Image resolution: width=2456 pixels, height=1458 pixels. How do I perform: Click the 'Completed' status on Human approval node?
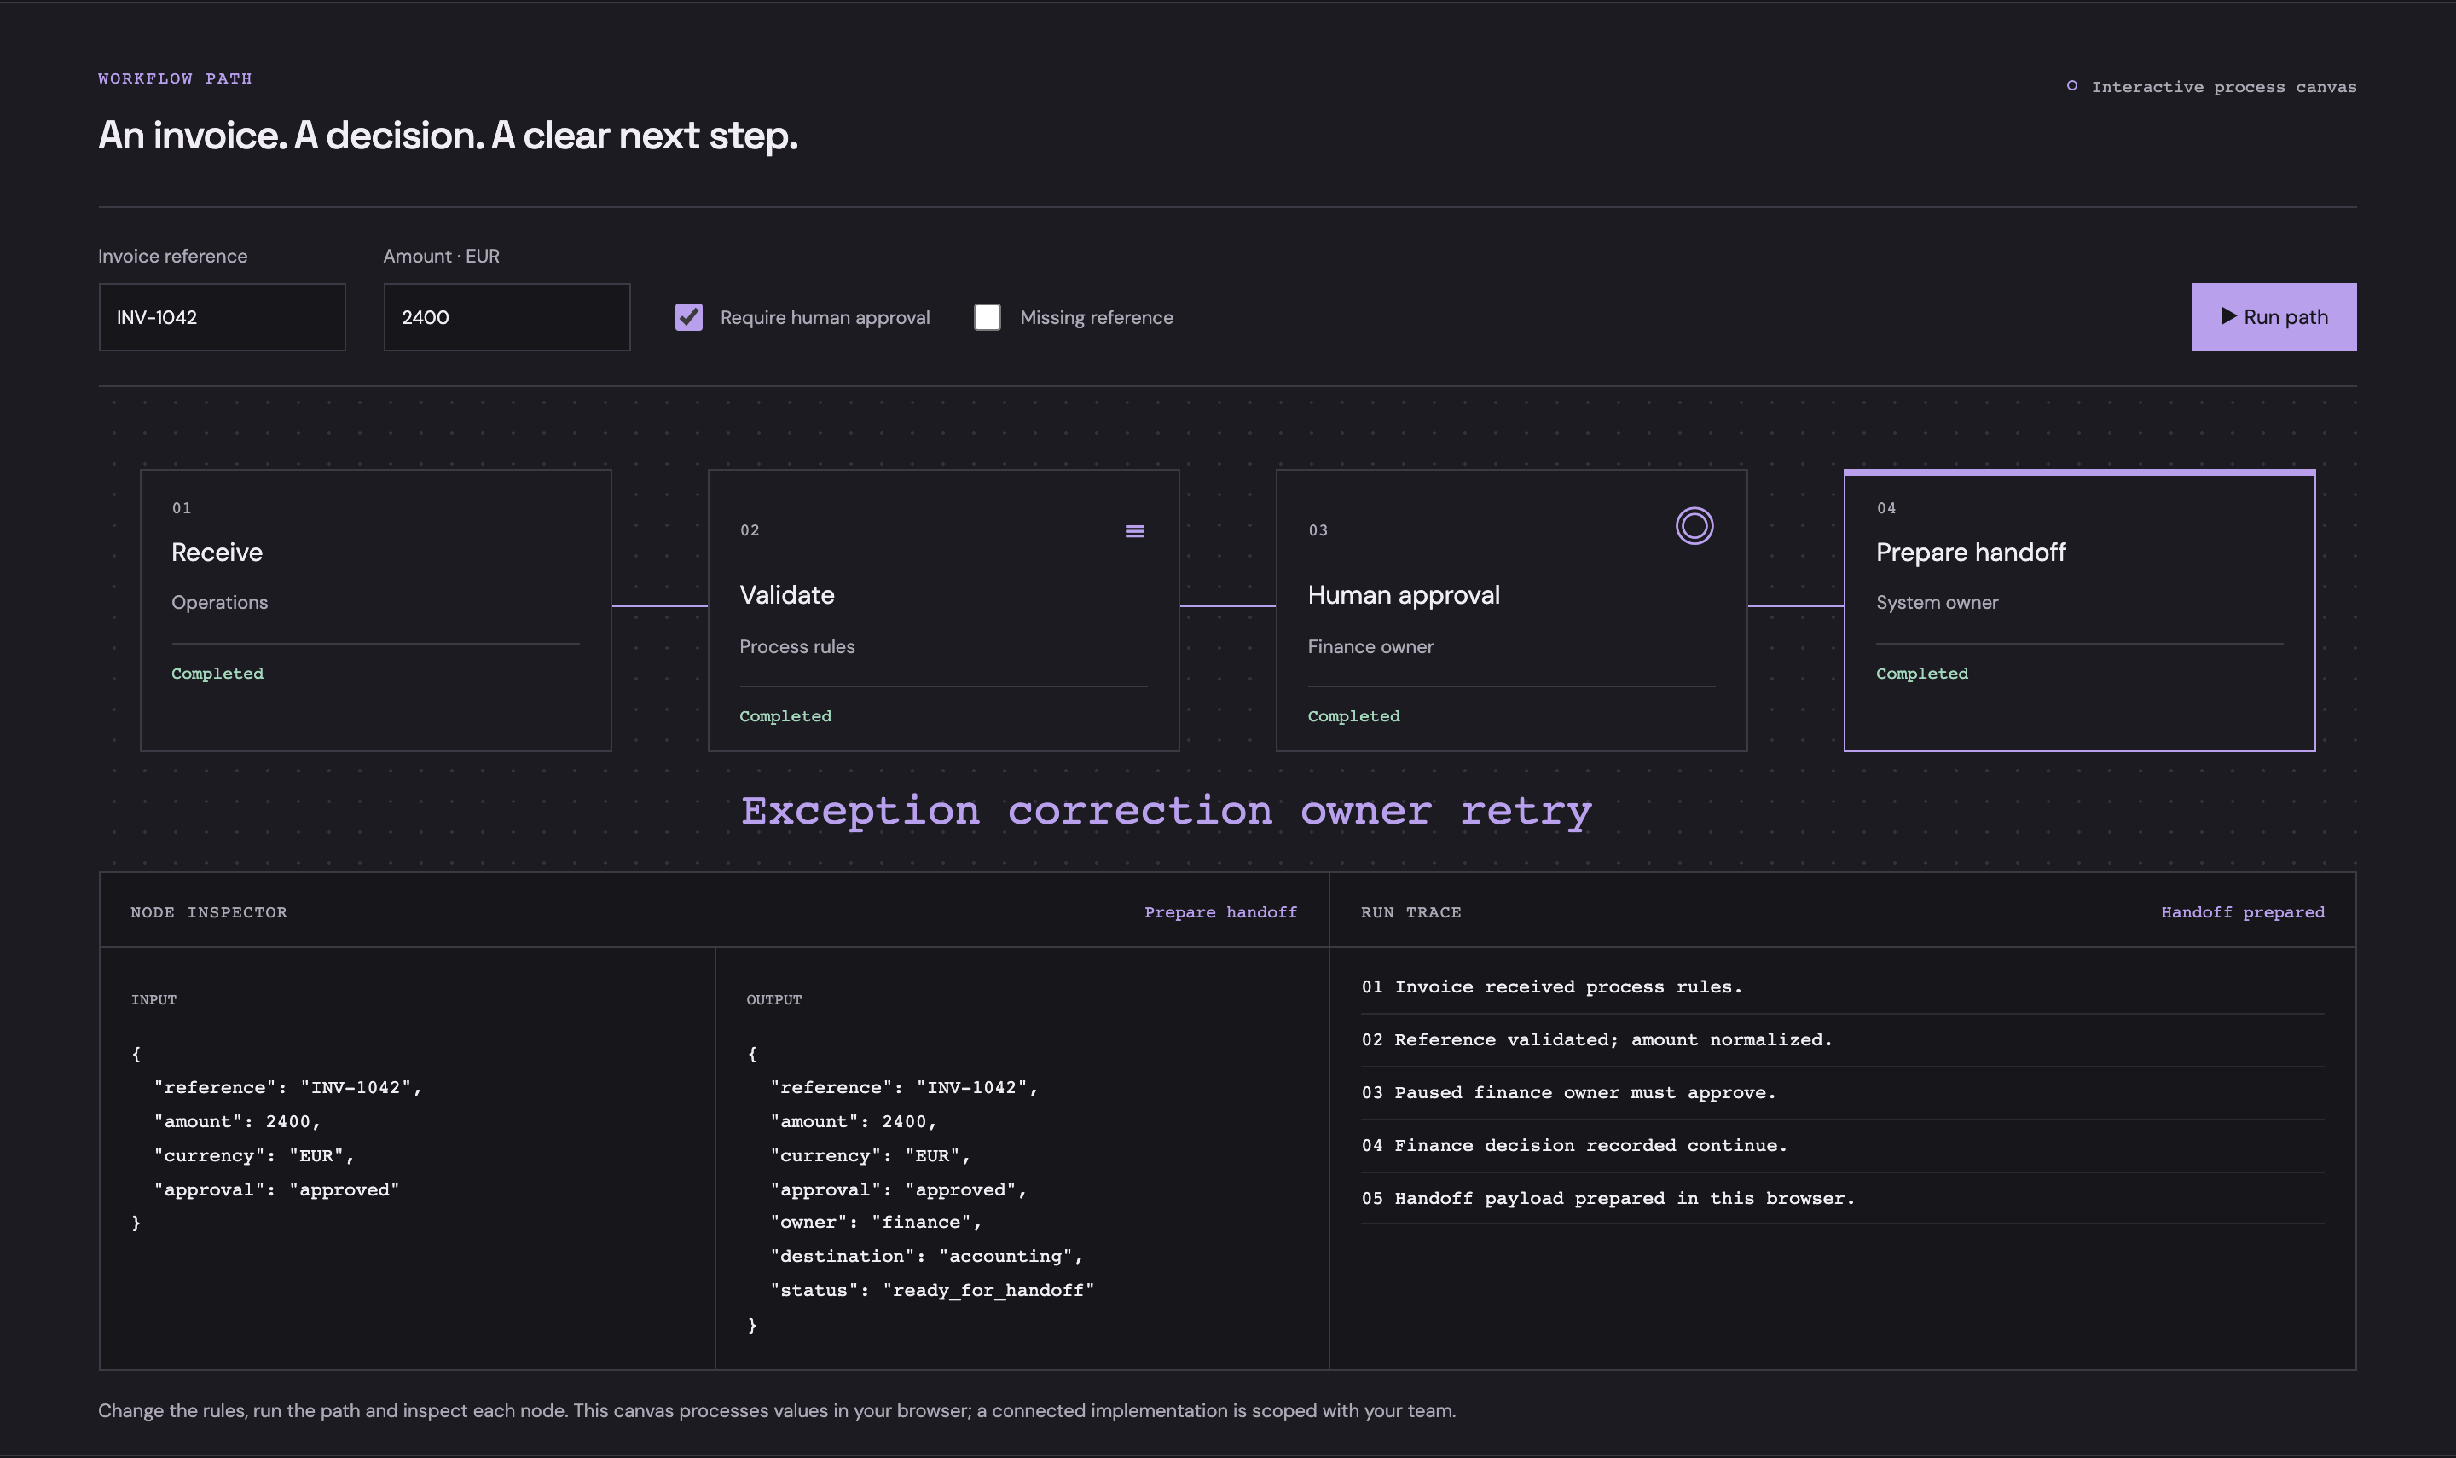pyautogui.click(x=1353, y=716)
